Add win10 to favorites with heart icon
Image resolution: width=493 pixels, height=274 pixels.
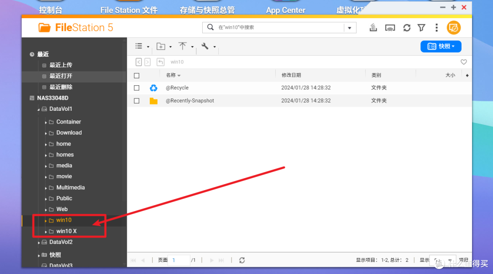click(463, 62)
